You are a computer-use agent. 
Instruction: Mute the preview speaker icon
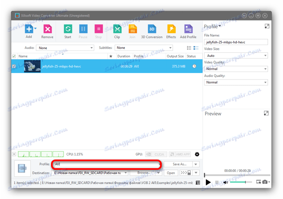pyautogui.click(x=225, y=182)
